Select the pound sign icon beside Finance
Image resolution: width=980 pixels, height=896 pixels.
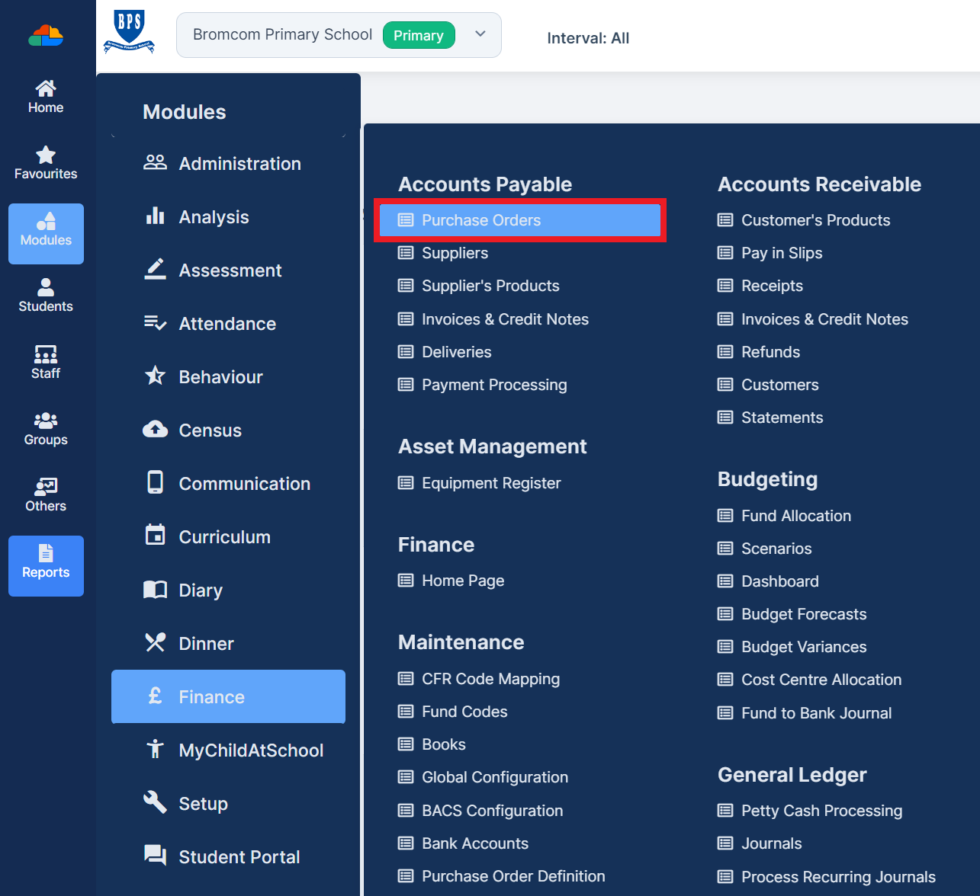pyautogui.click(x=155, y=696)
